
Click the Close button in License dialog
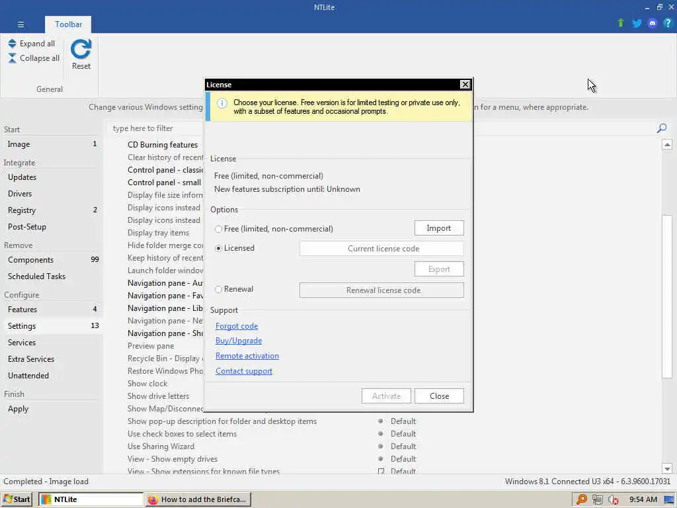coord(439,396)
